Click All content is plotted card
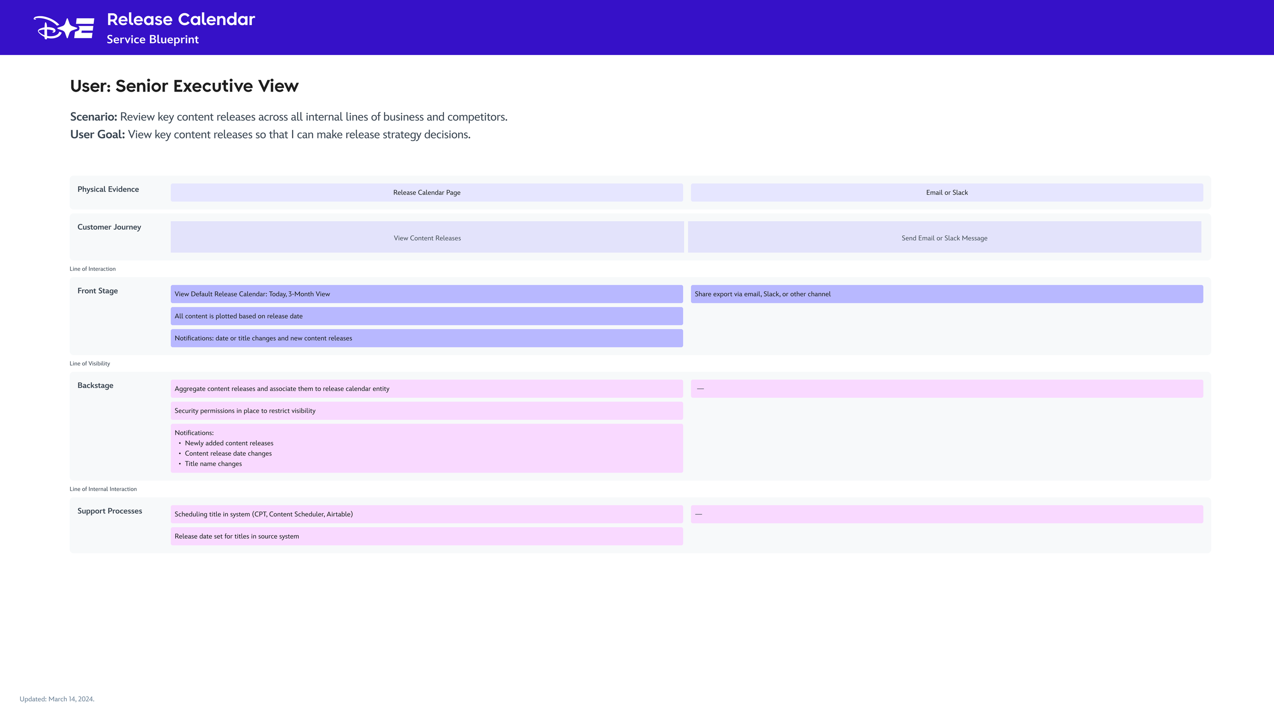The image size is (1274, 720). [x=427, y=316]
